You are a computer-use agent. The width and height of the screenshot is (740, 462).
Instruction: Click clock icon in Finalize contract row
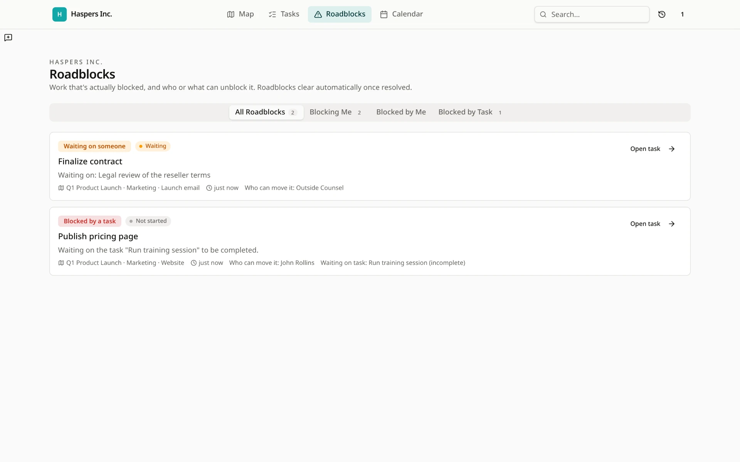tap(209, 188)
